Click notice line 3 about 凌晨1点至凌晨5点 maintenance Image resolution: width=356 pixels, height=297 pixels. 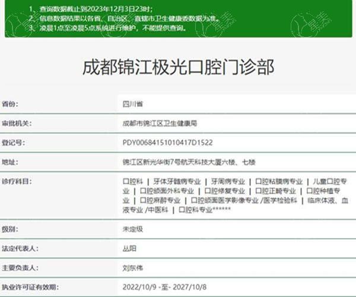(108, 28)
